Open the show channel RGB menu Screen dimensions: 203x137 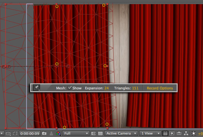58,133
